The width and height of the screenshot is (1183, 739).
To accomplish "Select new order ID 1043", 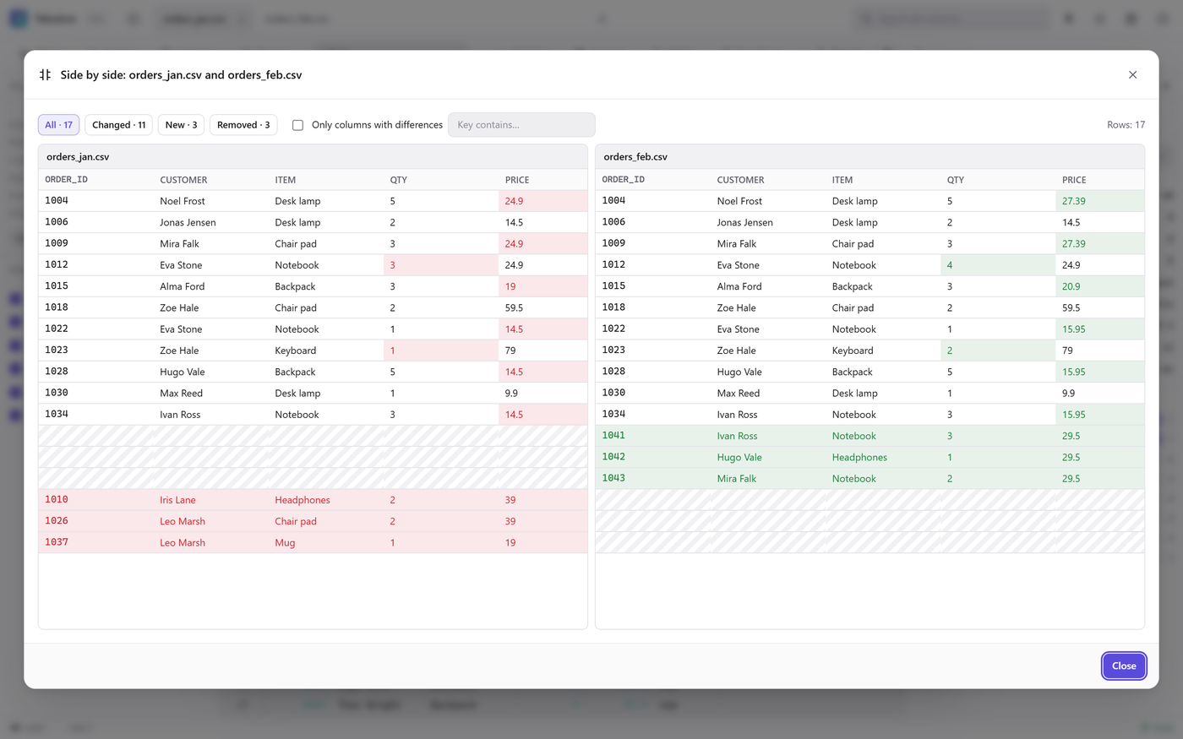I will [613, 478].
